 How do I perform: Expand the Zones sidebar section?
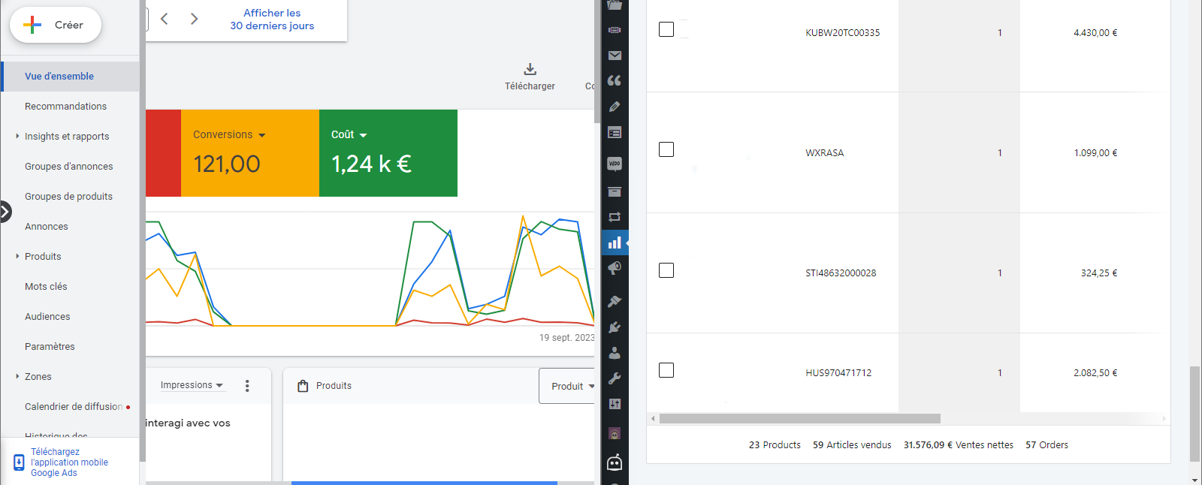coord(17,376)
